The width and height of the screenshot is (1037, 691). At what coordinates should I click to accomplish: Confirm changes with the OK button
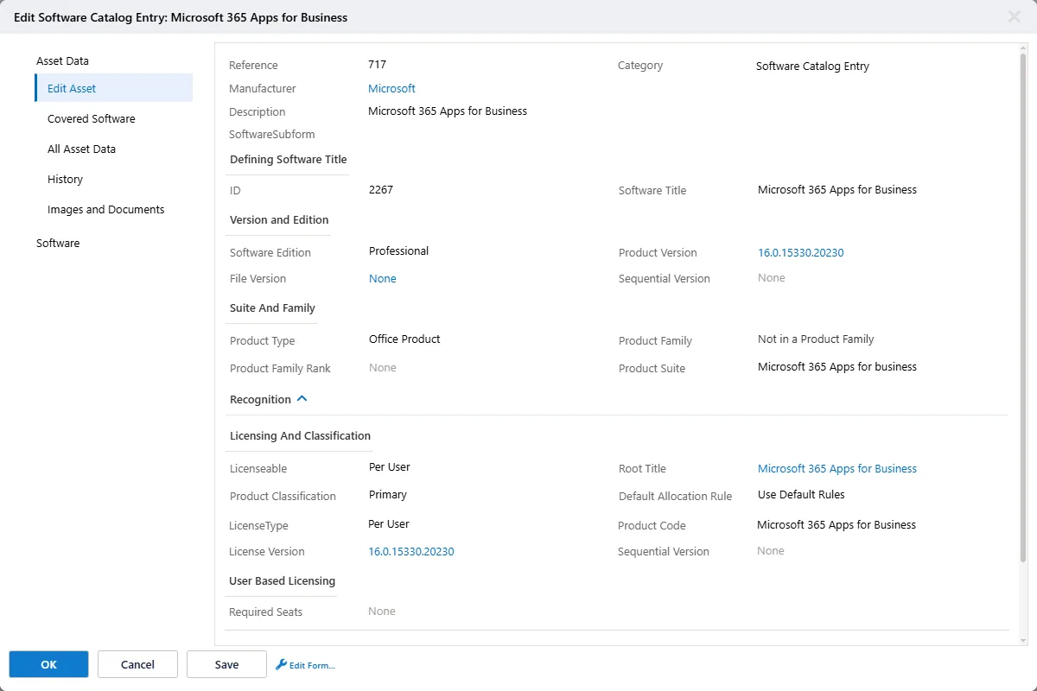(48, 664)
